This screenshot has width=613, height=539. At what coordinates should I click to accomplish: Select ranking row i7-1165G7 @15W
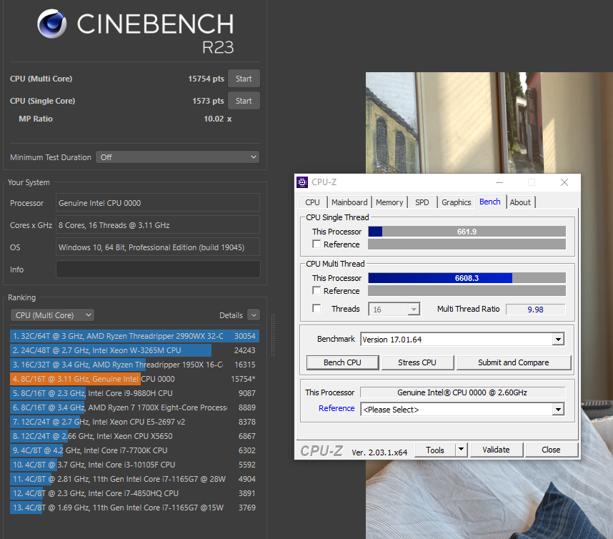[134, 508]
